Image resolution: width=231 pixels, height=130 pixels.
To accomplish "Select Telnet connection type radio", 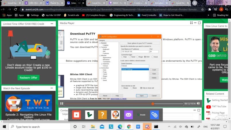I will click(130, 57).
